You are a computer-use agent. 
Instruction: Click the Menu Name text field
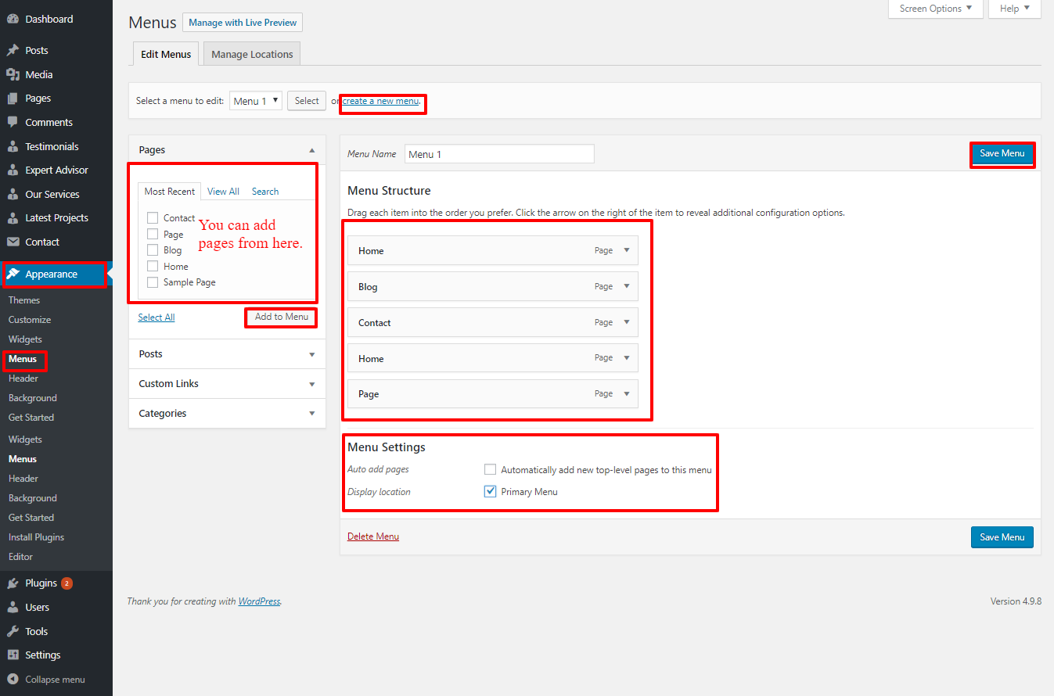click(x=499, y=154)
